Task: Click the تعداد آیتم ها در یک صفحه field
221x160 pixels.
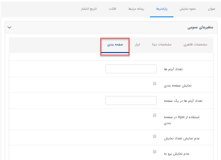Action: coord(131,100)
